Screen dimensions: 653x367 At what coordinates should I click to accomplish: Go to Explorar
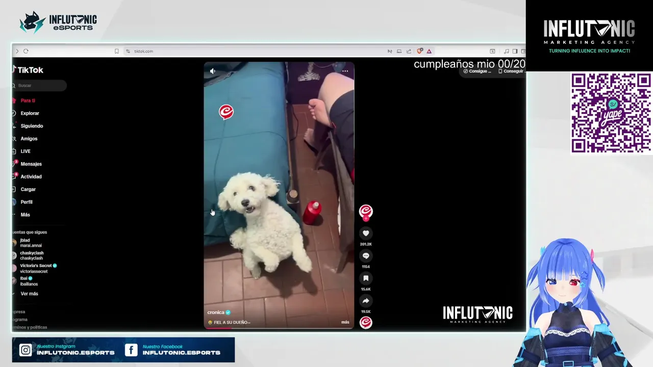pos(30,113)
